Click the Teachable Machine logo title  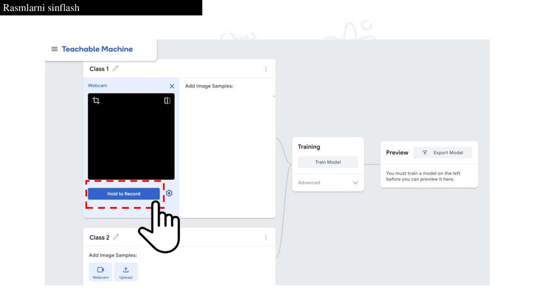[98, 49]
